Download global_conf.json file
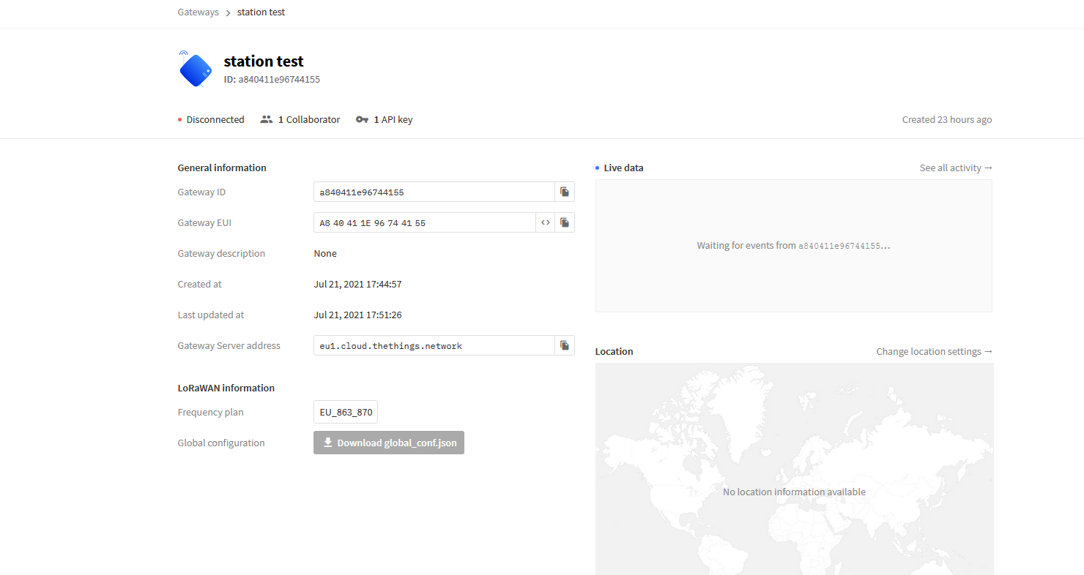The image size is (1084, 575). [389, 443]
